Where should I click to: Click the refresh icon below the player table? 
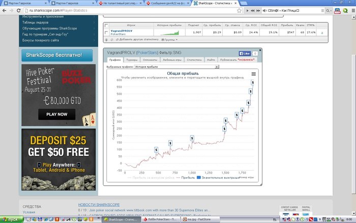pyautogui.click(x=112, y=40)
